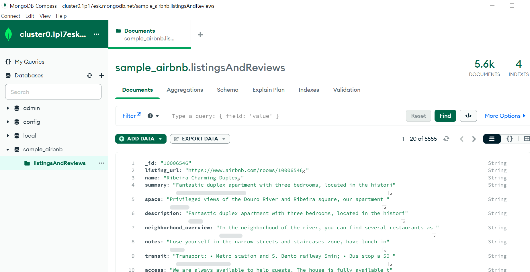The width and height of the screenshot is (530, 272).
Task: Select the Documents collection tab
Action: coord(137,90)
